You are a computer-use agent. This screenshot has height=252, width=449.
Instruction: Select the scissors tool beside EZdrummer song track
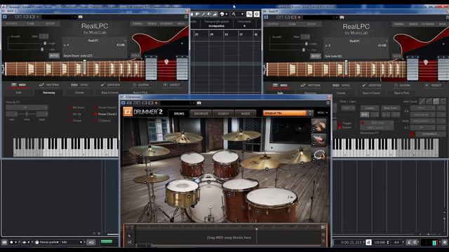(129, 242)
